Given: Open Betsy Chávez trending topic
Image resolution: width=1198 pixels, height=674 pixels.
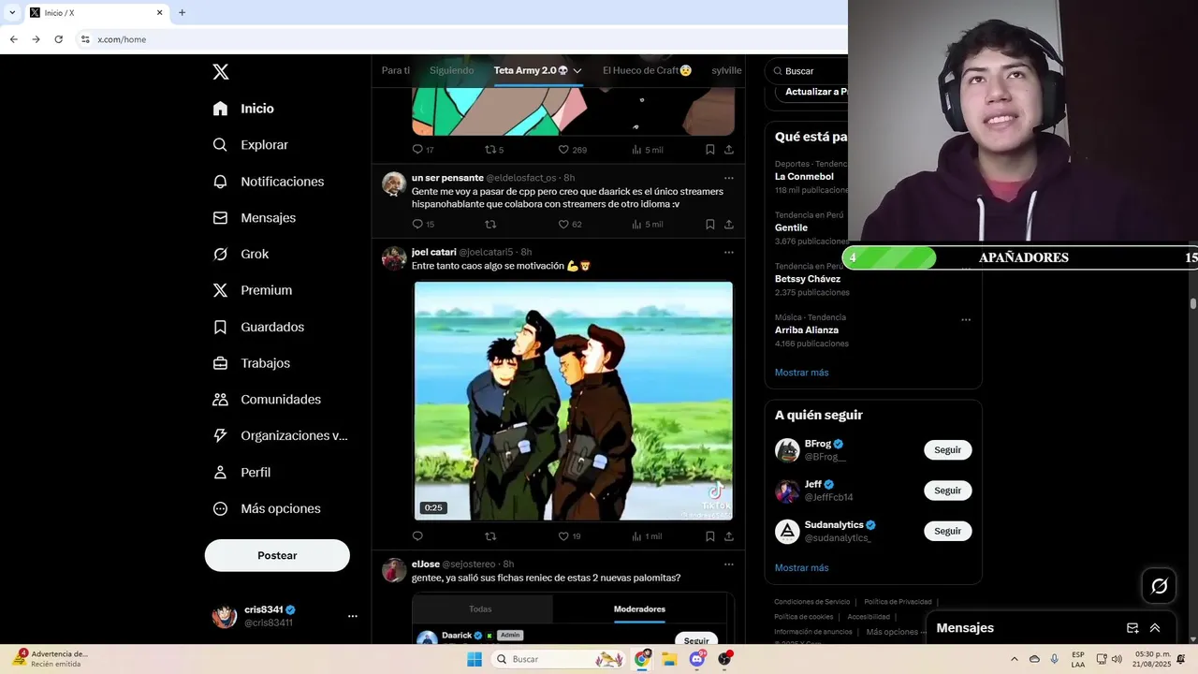Looking at the screenshot, I should [x=808, y=279].
